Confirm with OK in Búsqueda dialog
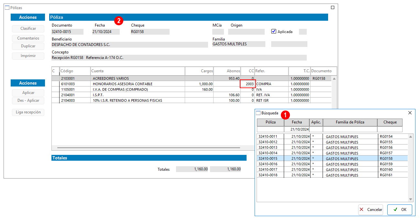The width and height of the screenshot is (420, 220). (400, 210)
